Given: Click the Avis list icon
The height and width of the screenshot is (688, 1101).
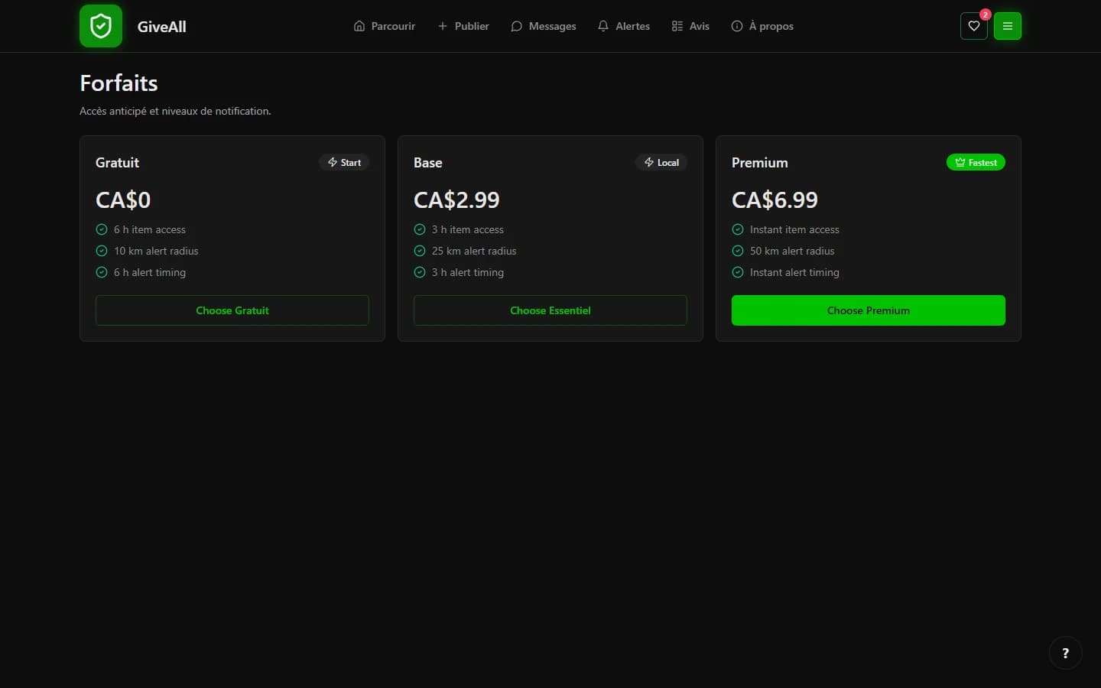Looking at the screenshot, I should [x=677, y=26].
